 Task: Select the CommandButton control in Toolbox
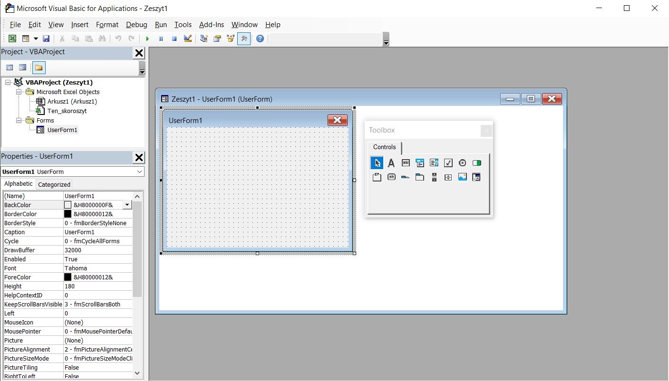pyautogui.click(x=391, y=177)
